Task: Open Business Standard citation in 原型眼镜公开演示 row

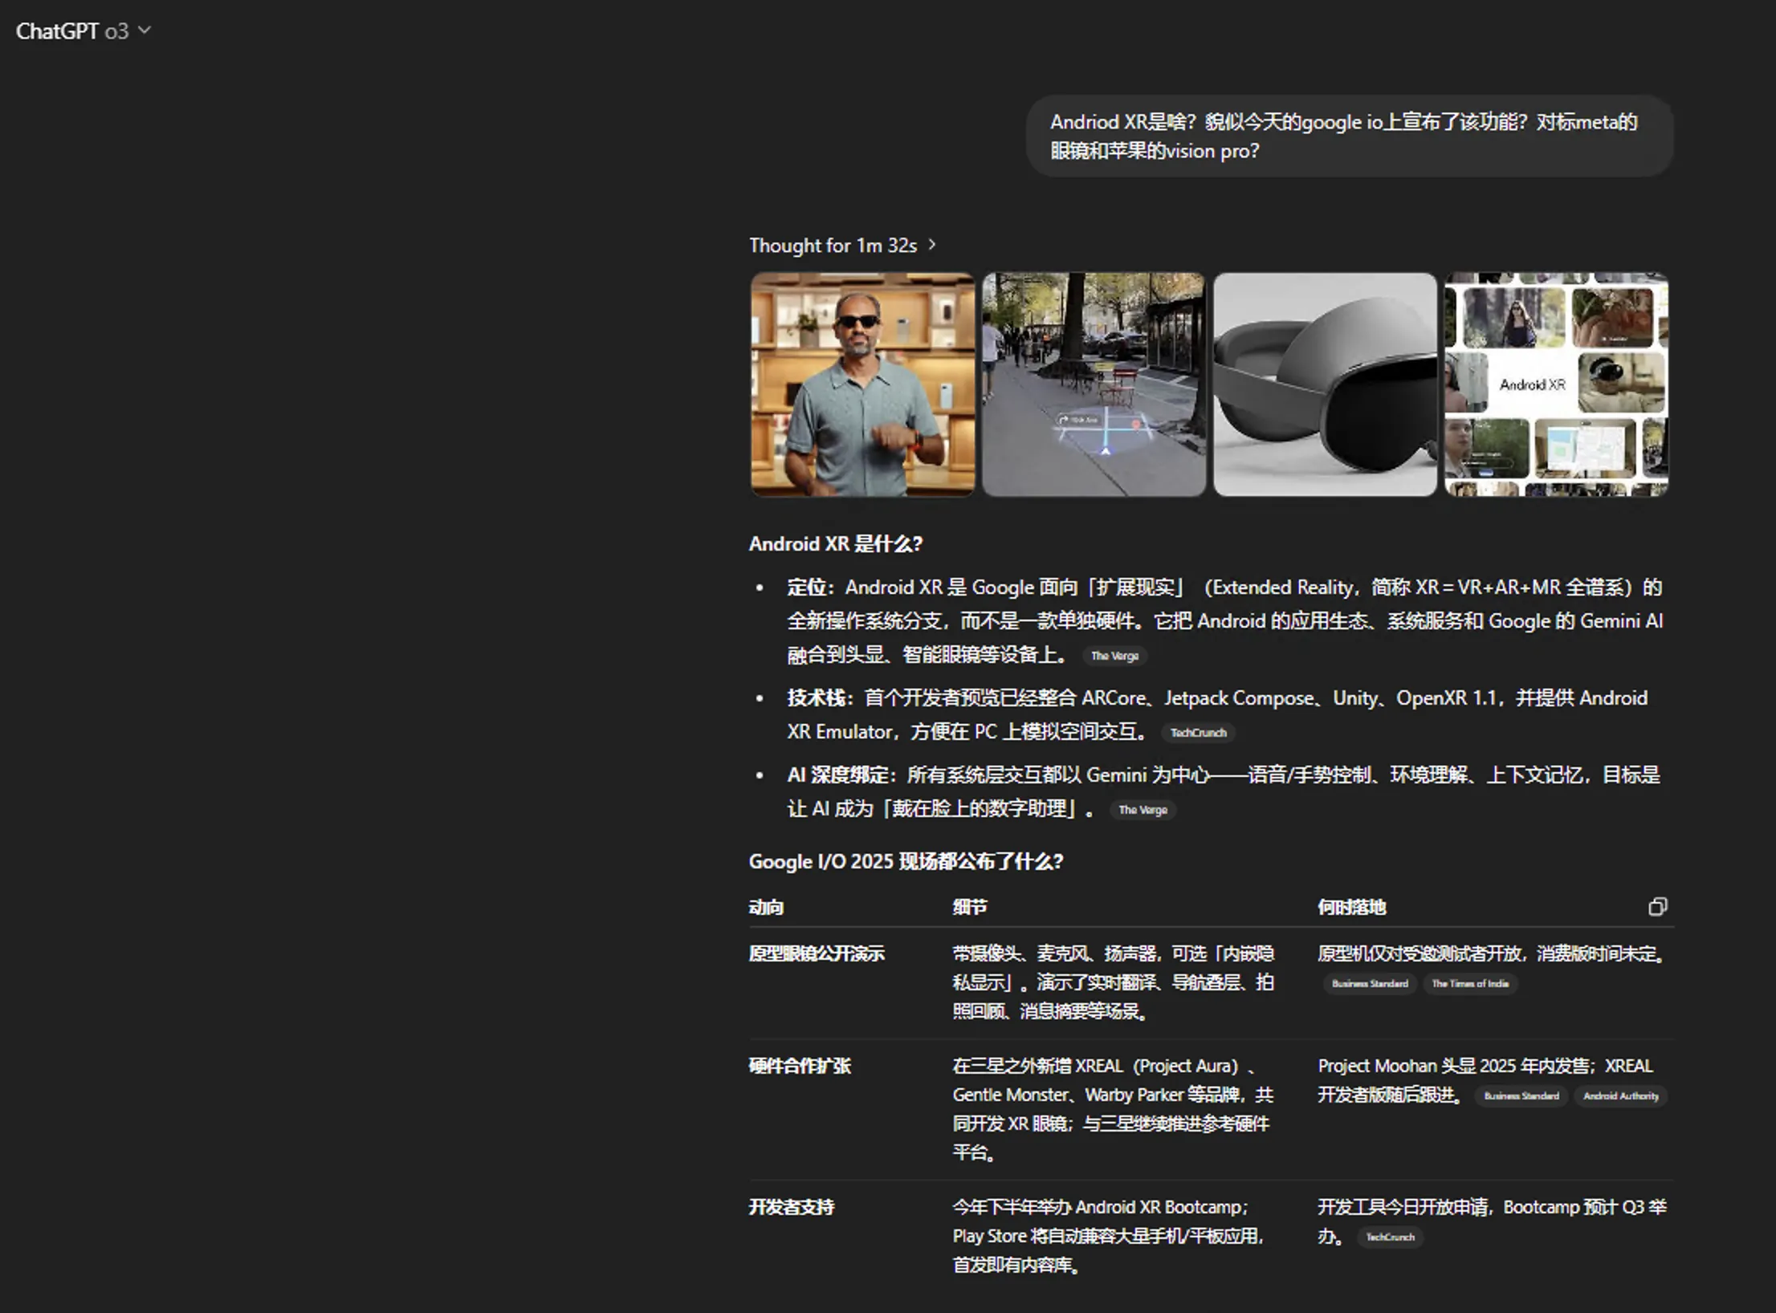Action: click(x=1370, y=983)
